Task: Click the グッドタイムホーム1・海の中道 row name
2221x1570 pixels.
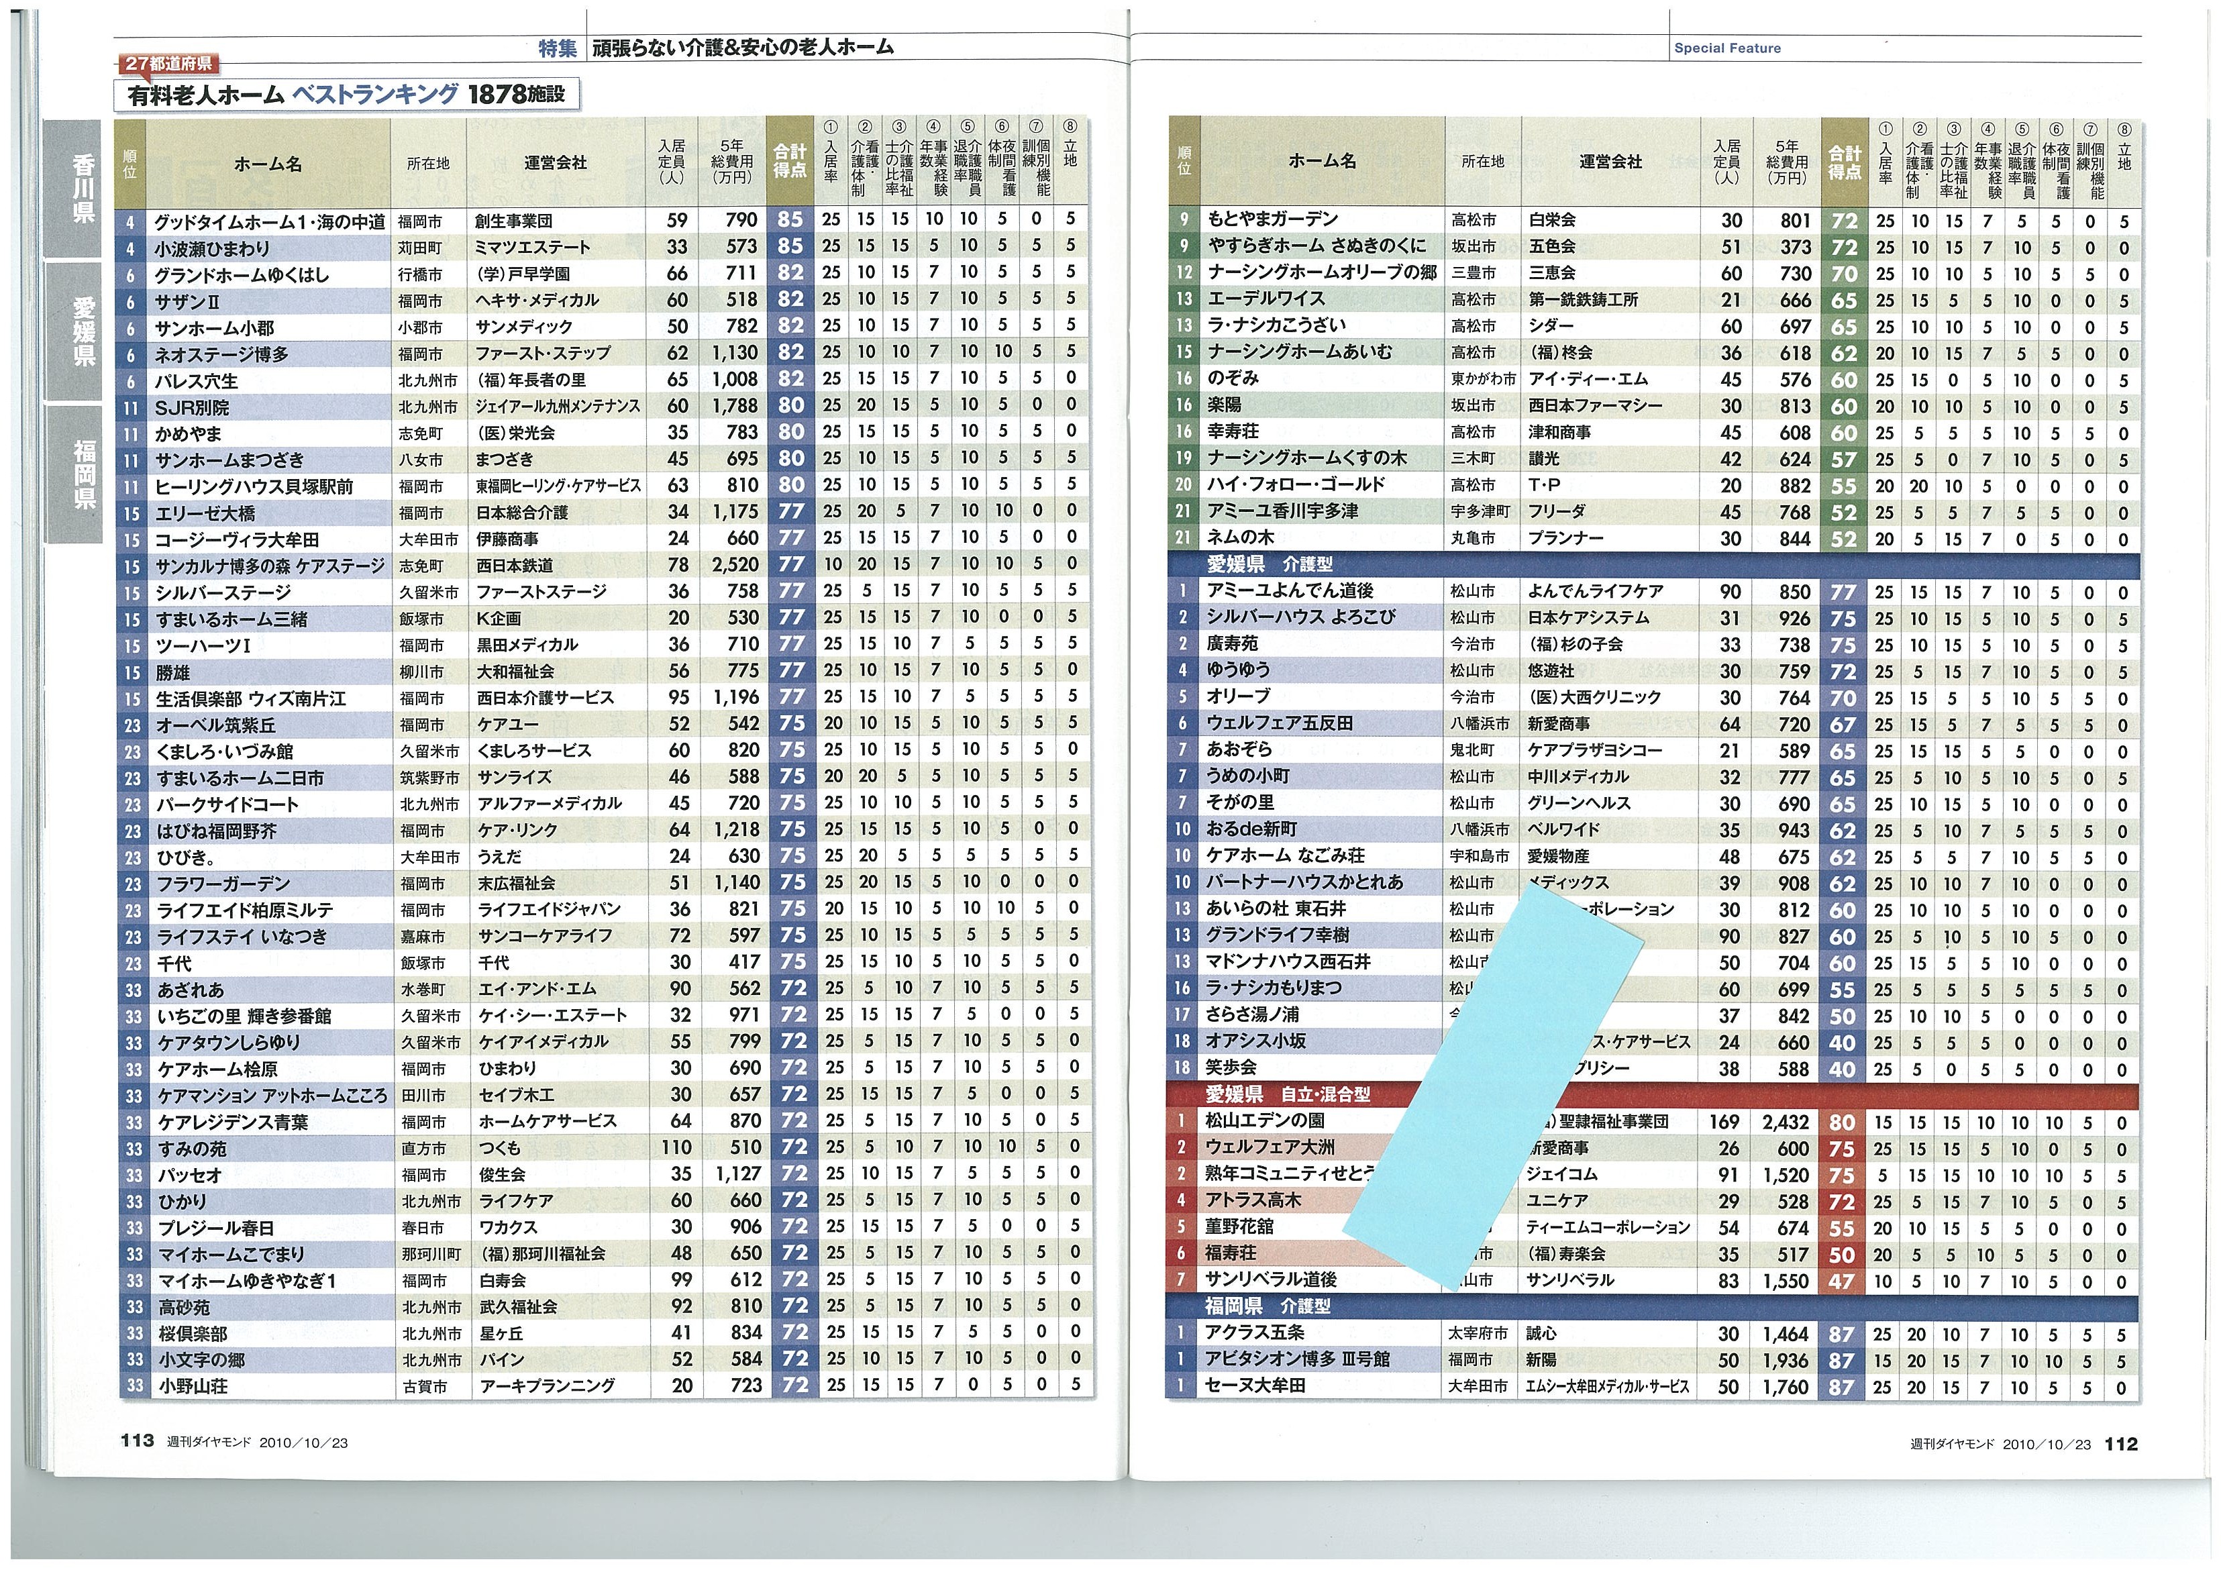Action: [x=270, y=221]
